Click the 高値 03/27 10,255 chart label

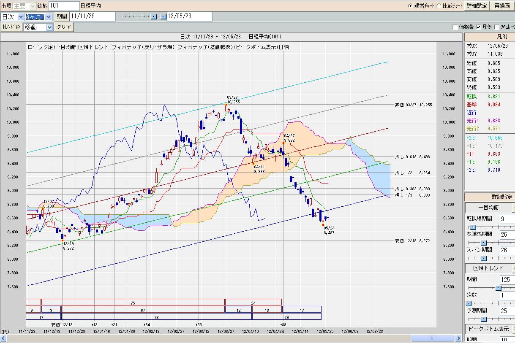413,105
